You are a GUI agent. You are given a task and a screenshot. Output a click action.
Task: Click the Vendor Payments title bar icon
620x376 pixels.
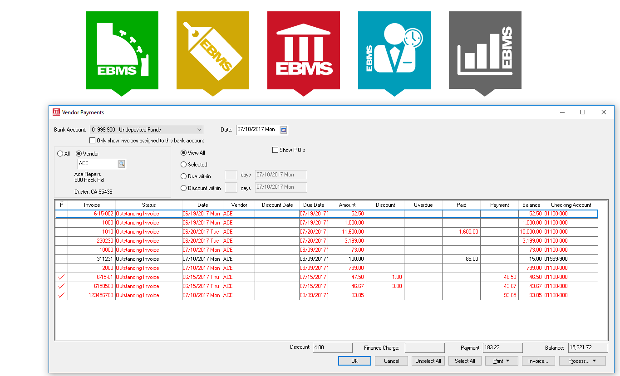56,112
